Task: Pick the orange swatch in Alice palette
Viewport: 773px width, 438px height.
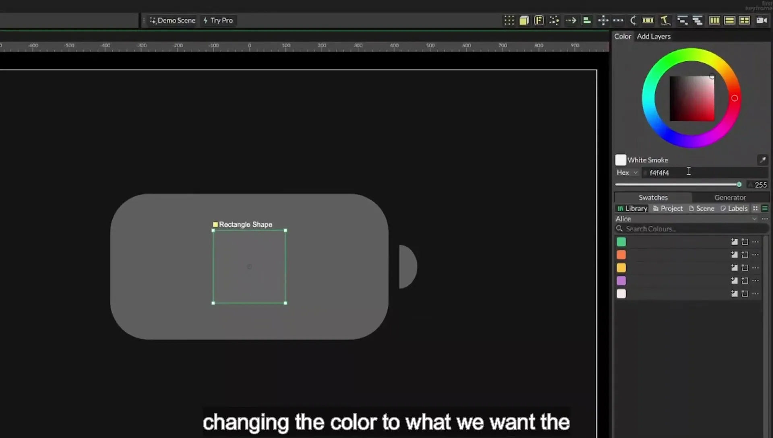Action: tap(621, 255)
